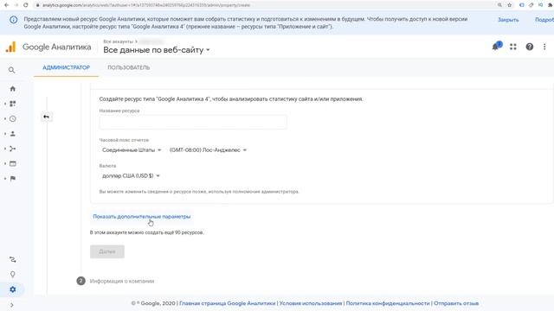Open Политика конфиденциальности footer link
This screenshot has width=554, height=311.
point(388,303)
